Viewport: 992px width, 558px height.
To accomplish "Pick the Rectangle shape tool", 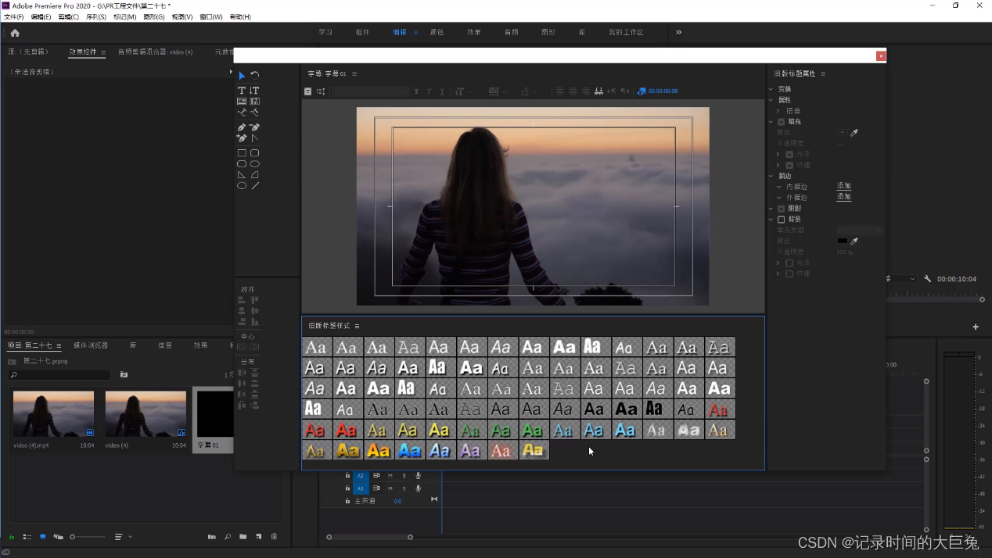I will [242, 153].
